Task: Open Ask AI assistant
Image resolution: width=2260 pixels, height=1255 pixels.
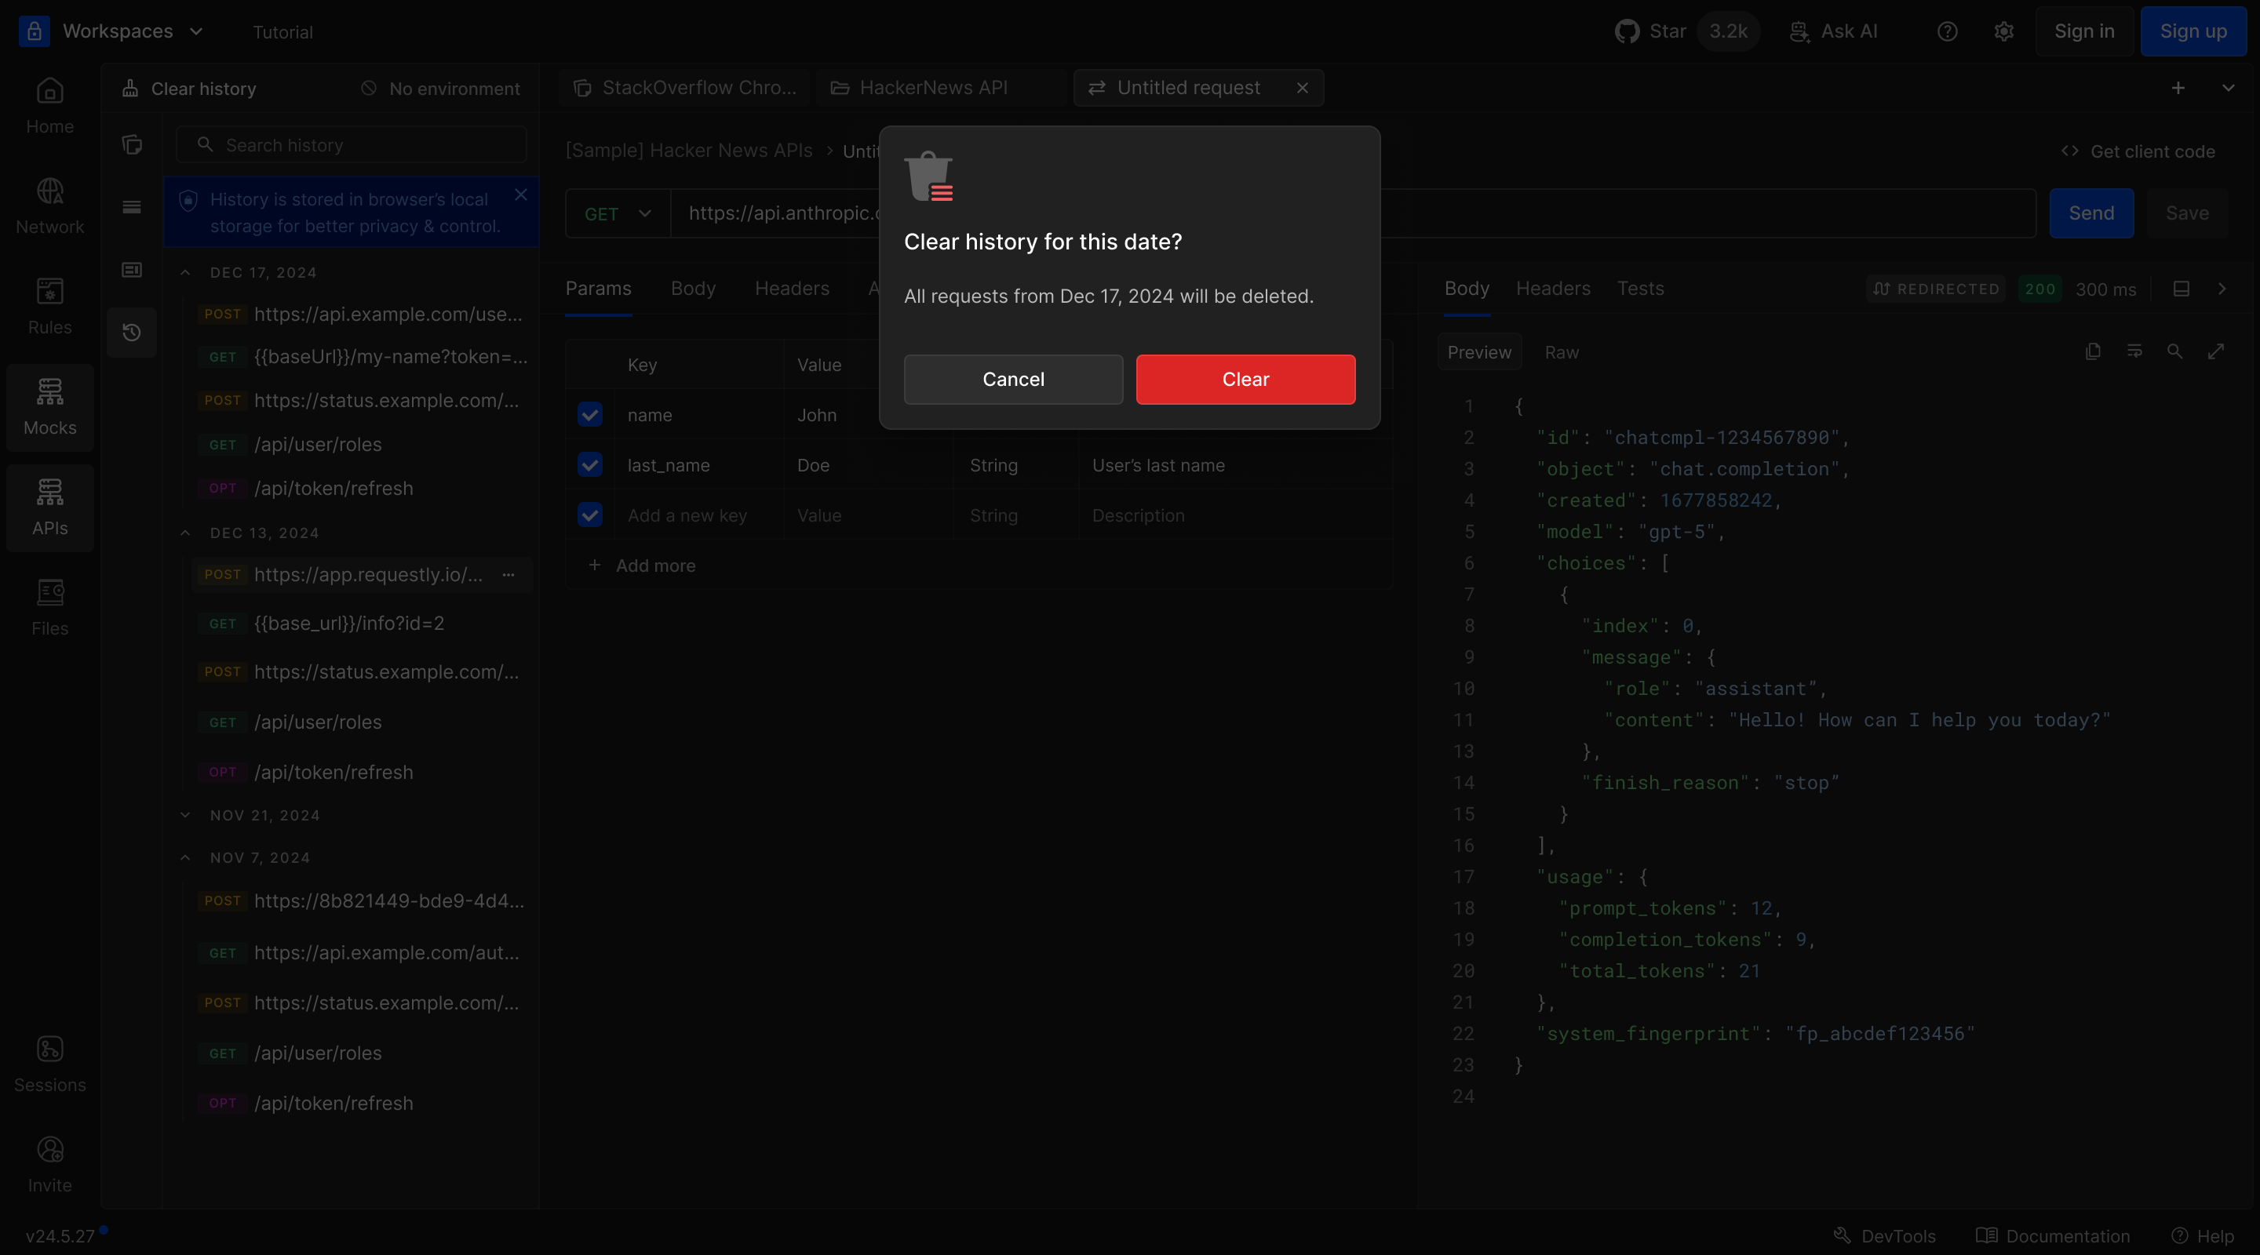Action: coord(1834,31)
